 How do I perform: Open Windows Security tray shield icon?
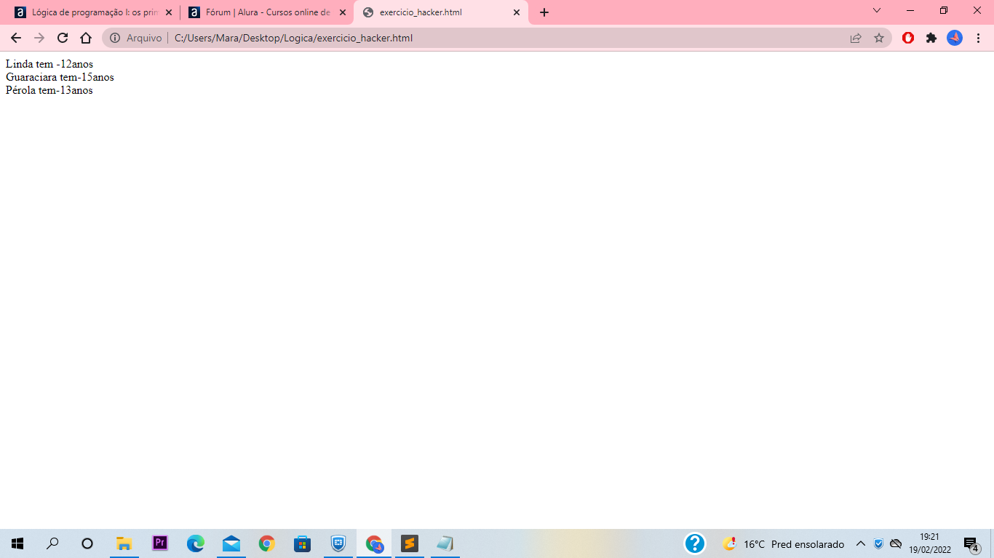[878, 543]
